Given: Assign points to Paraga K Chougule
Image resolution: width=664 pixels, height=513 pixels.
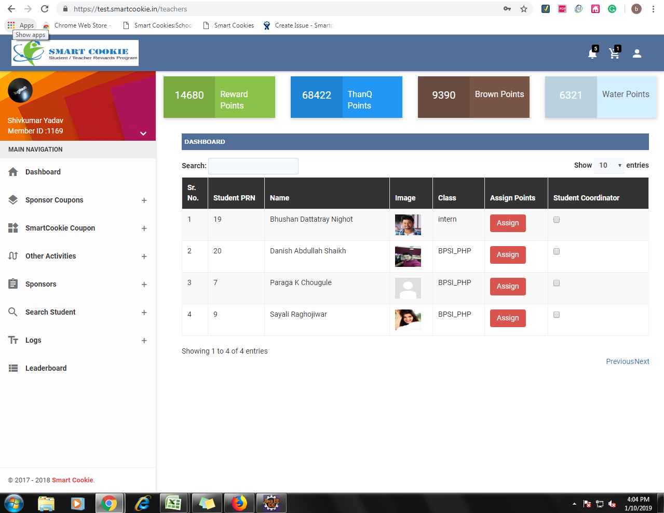Looking at the screenshot, I should point(507,286).
